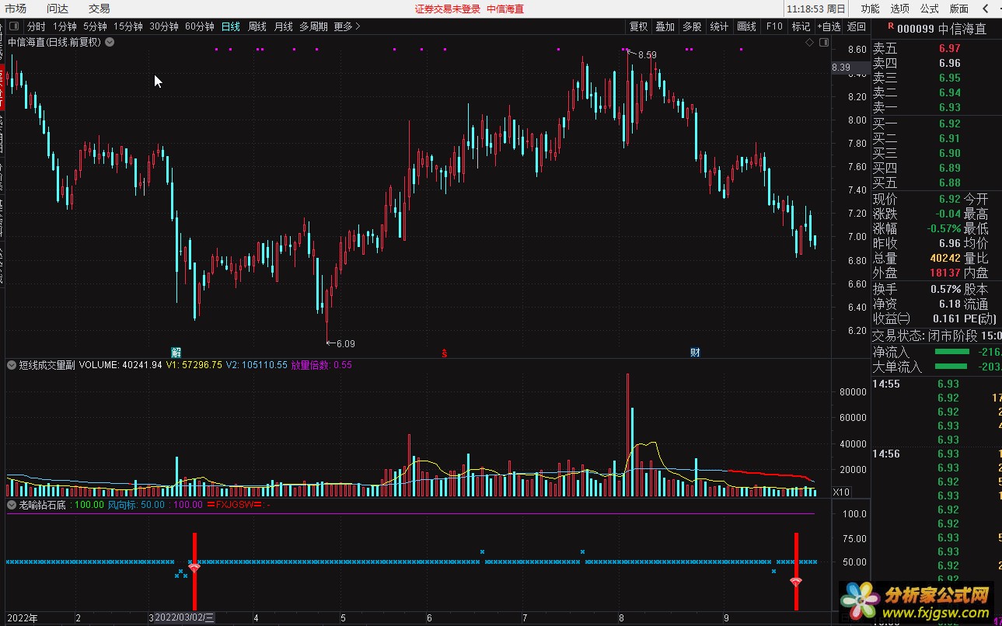
Task: Open the 交易 menu
Action: point(99,9)
